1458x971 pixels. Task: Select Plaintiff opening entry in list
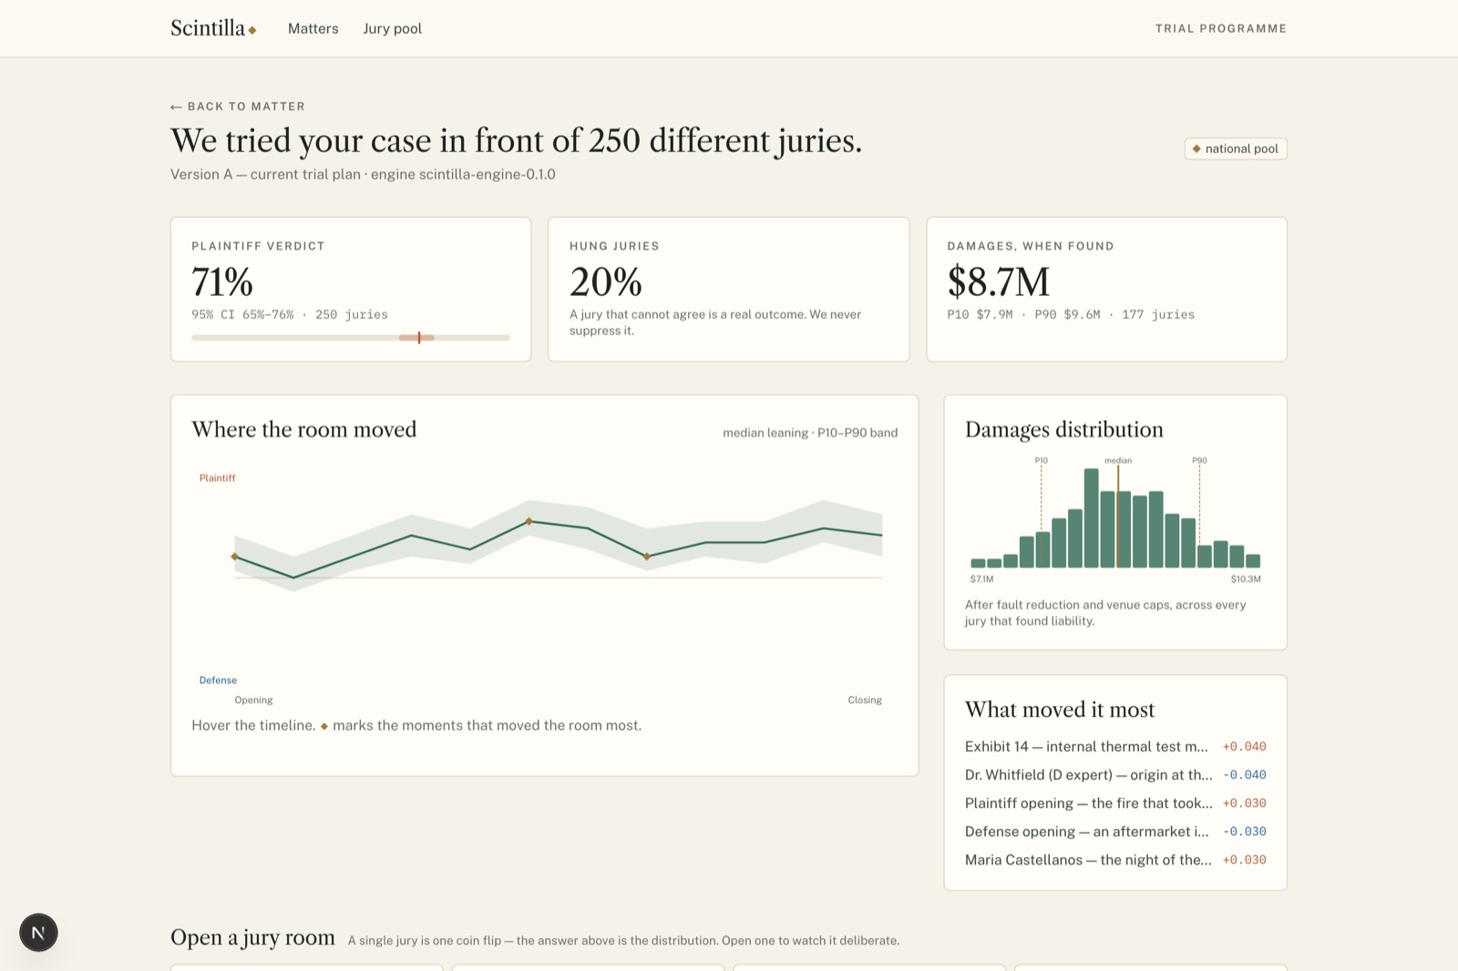[x=1115, y=803]
